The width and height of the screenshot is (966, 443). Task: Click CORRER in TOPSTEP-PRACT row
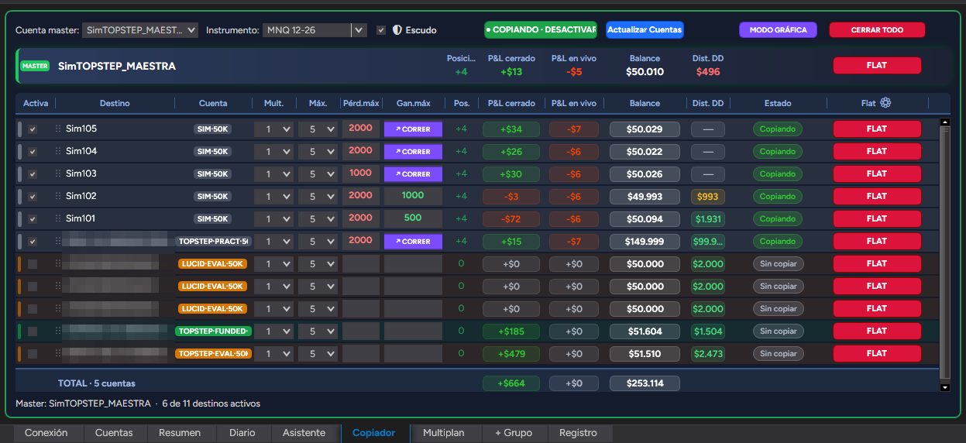pos(413,242)
